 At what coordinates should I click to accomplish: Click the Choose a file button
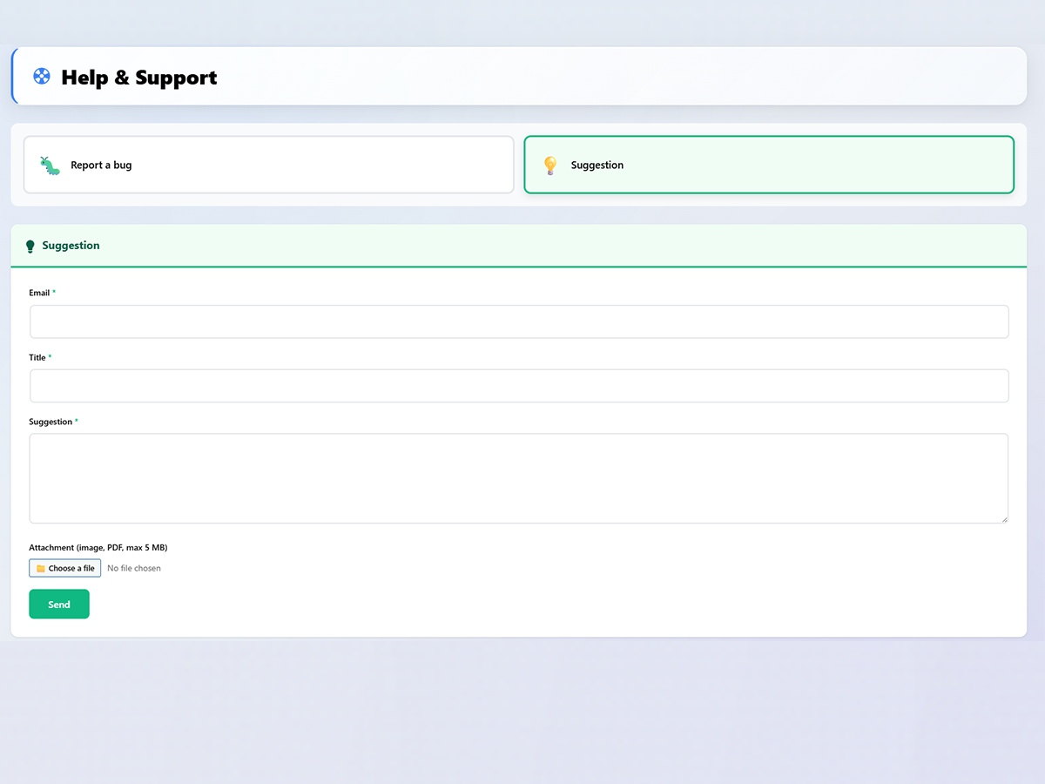coord(64,567)
